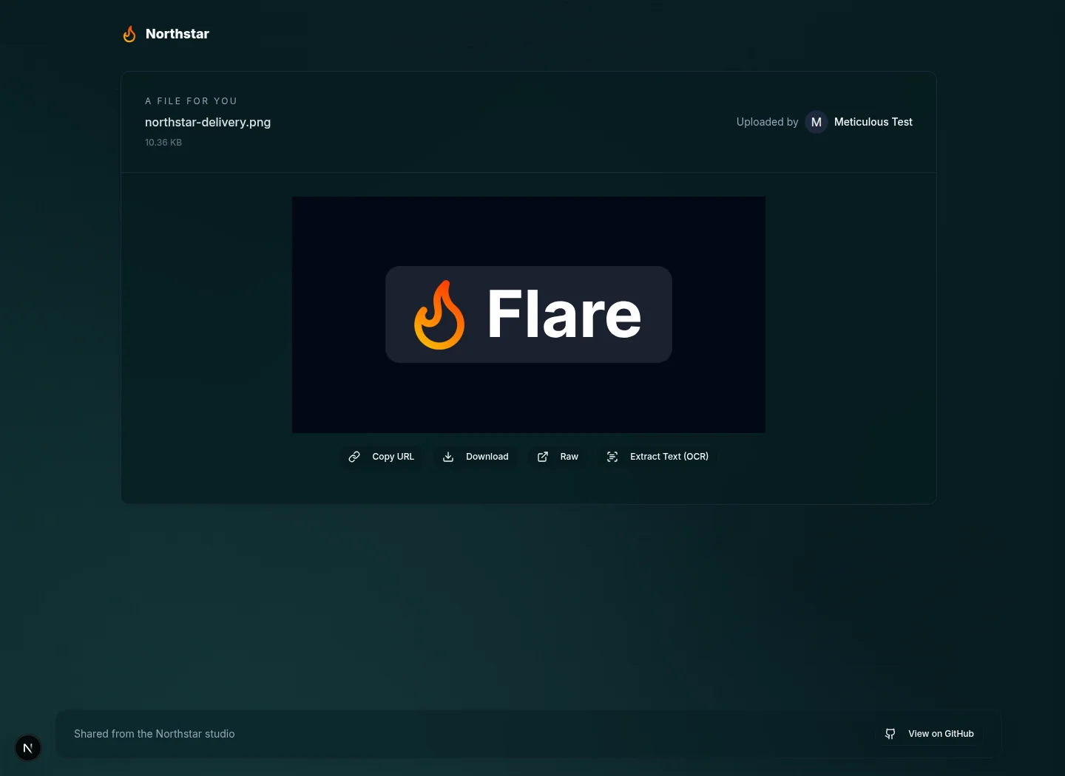Click the uploader avatar letter M

point(816,122)
